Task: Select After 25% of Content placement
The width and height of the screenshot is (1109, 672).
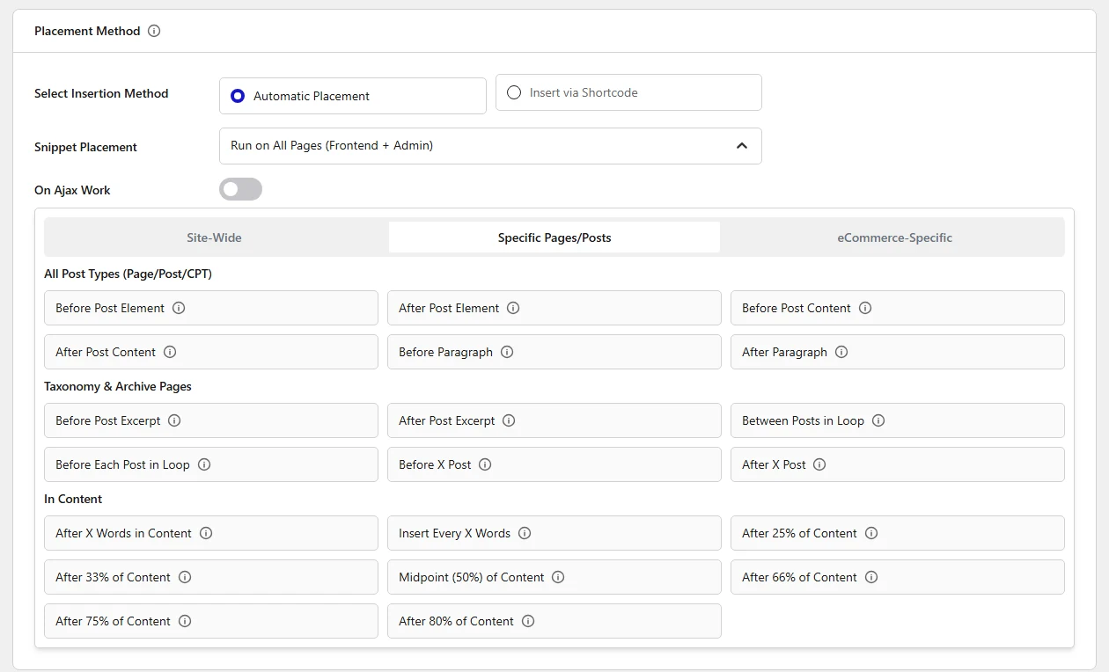Action: pos(898,533)
